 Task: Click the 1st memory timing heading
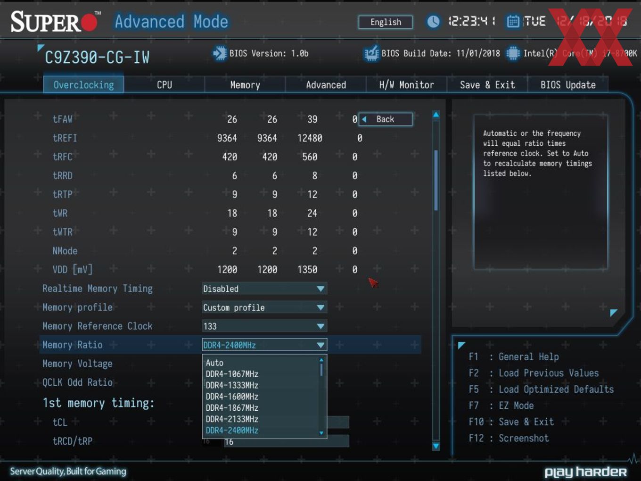click(98, 403)
